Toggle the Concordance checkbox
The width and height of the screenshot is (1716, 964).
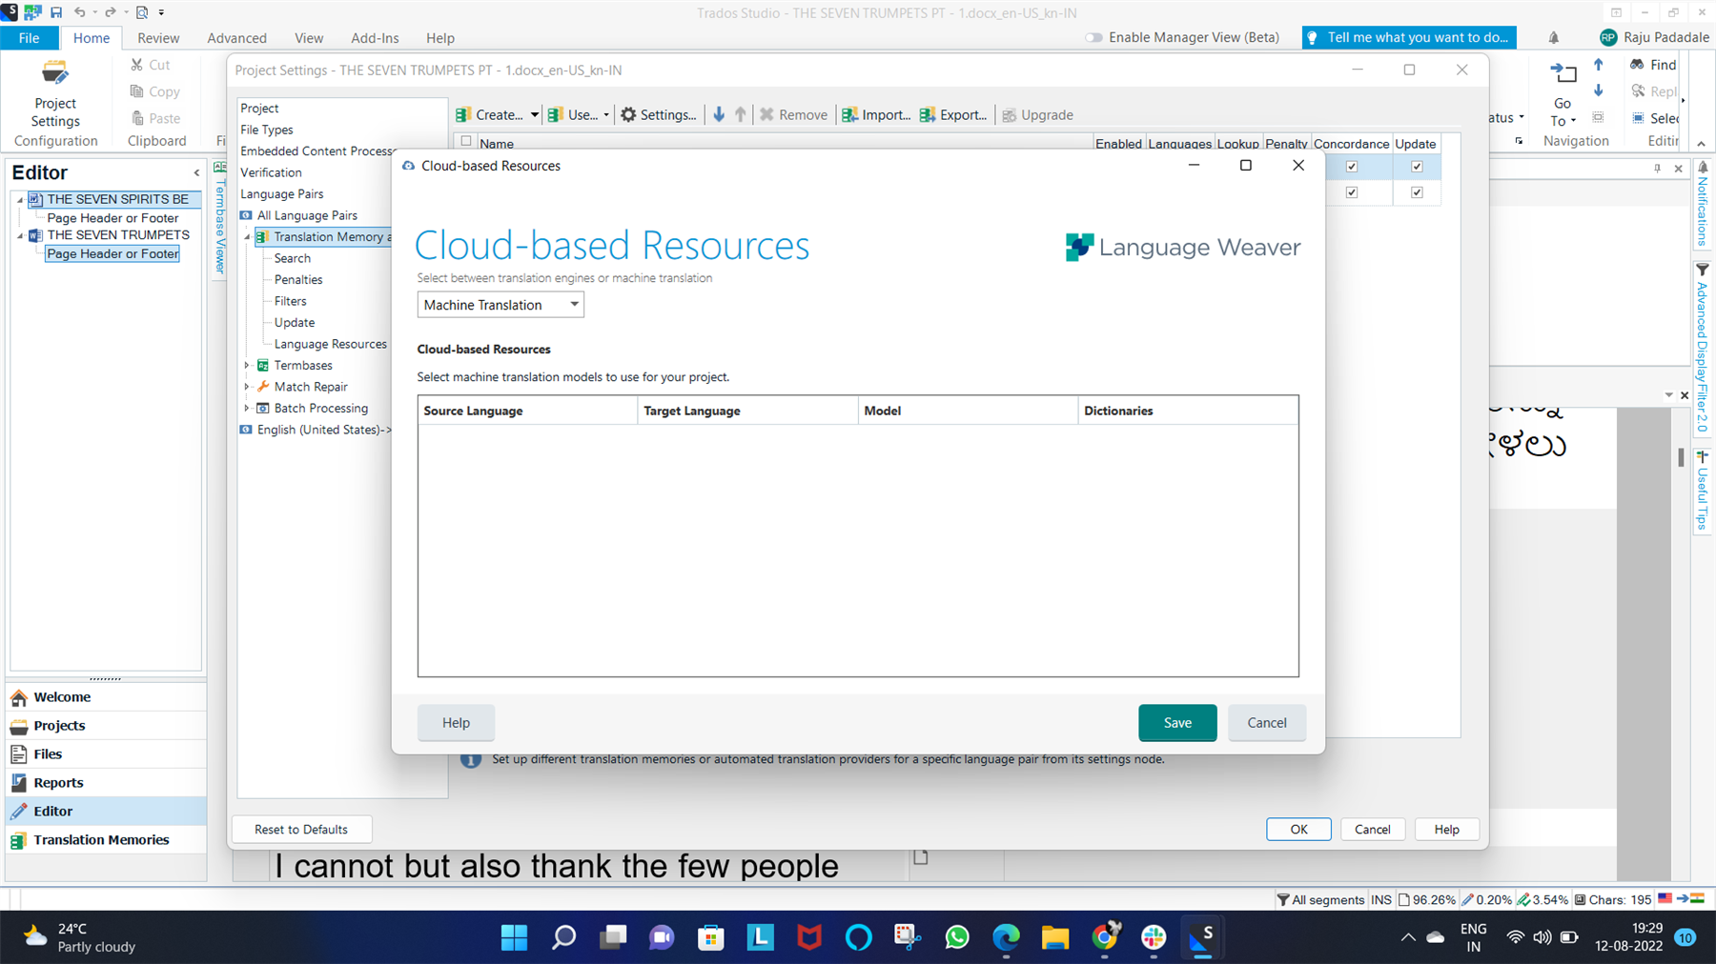[1351, 166]
